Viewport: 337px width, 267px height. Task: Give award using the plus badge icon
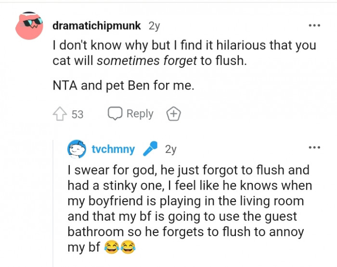174,114
